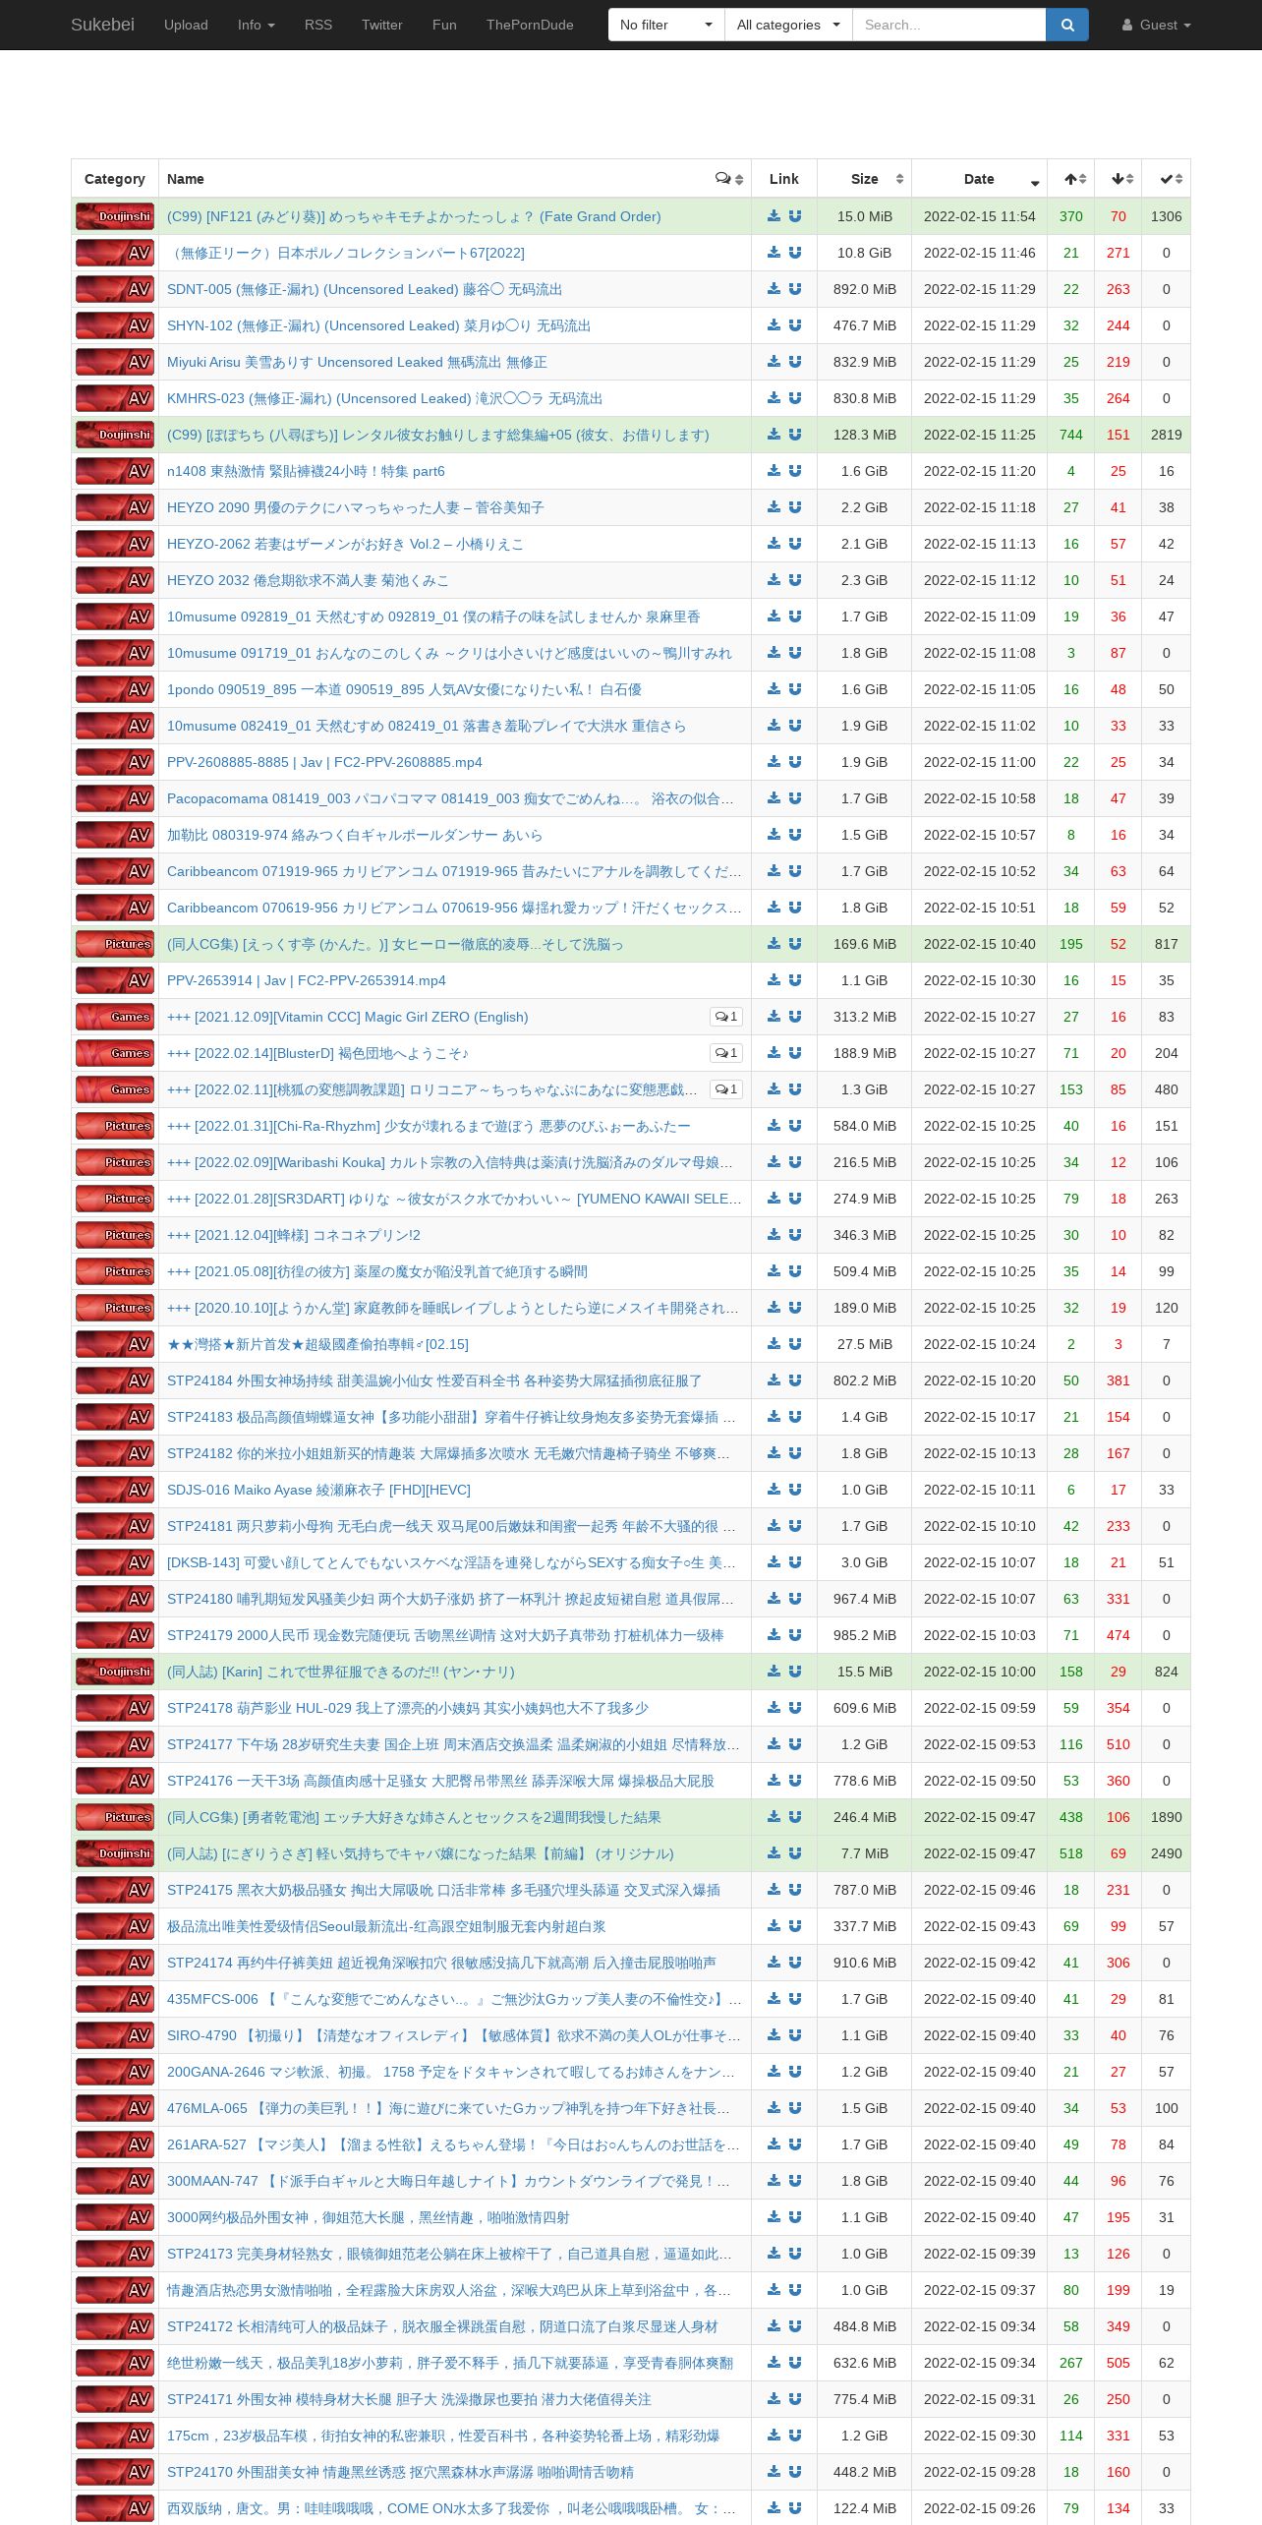The width and height of the screenshot is (1262, 2525).
Task: Download torrent for Karin doujinshi row
Action: tap(774, 1672)
